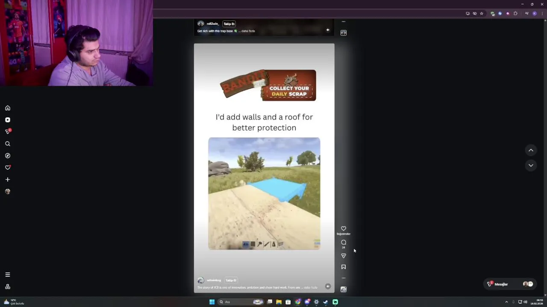This screenshot has height=307, width=547.
Task: Open the current reel author's username link
Action: point(214,280)
